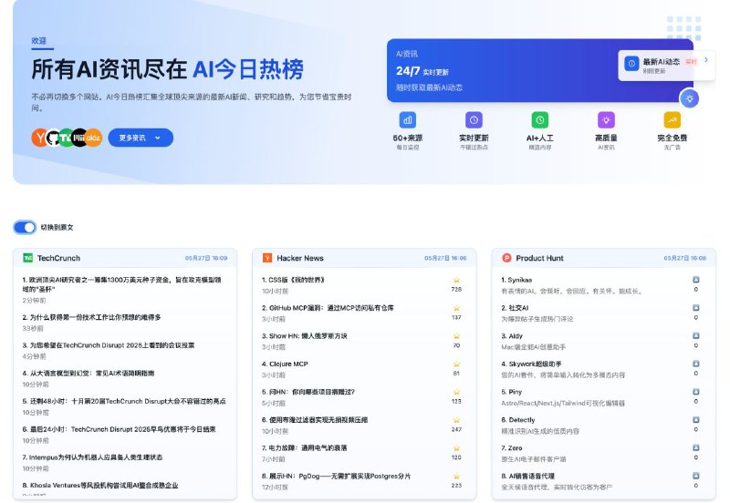Click the upvote icon for Piny
The height and width of the screenshot is (503, 730).
(x=696, y=392)
